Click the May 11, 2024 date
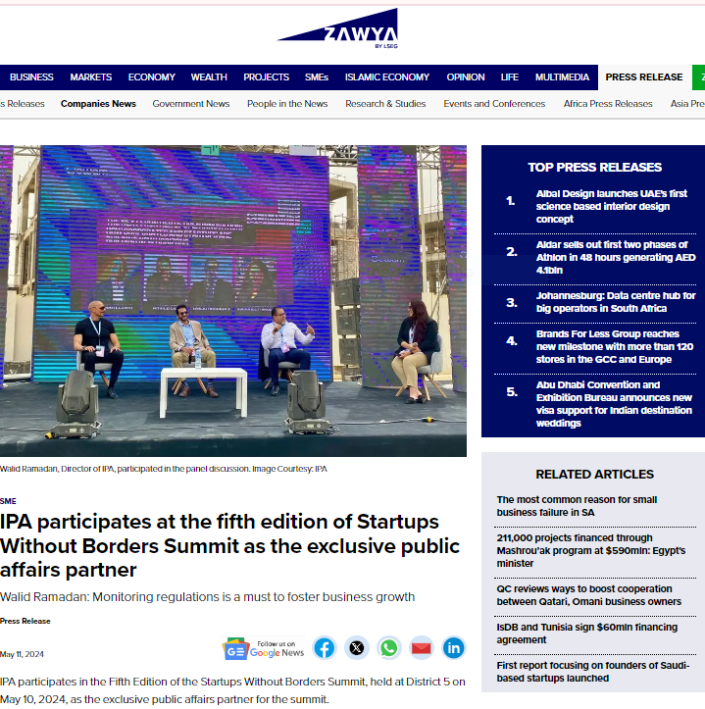Viewport: 705px width, 709px height. pos(22,654)
